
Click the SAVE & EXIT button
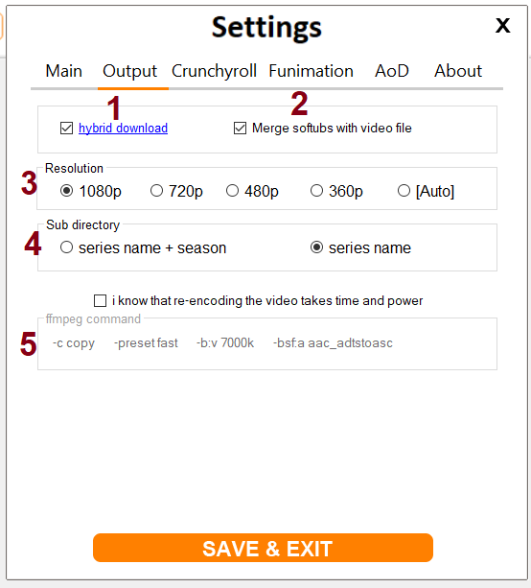coord(263,548)
